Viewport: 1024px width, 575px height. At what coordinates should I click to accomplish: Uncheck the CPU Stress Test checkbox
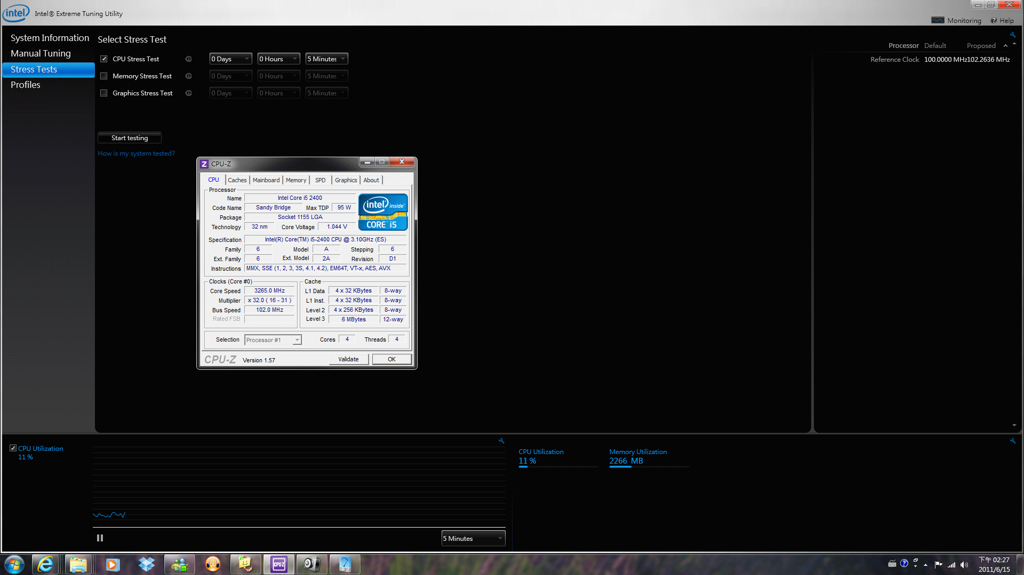pos(104,59)
